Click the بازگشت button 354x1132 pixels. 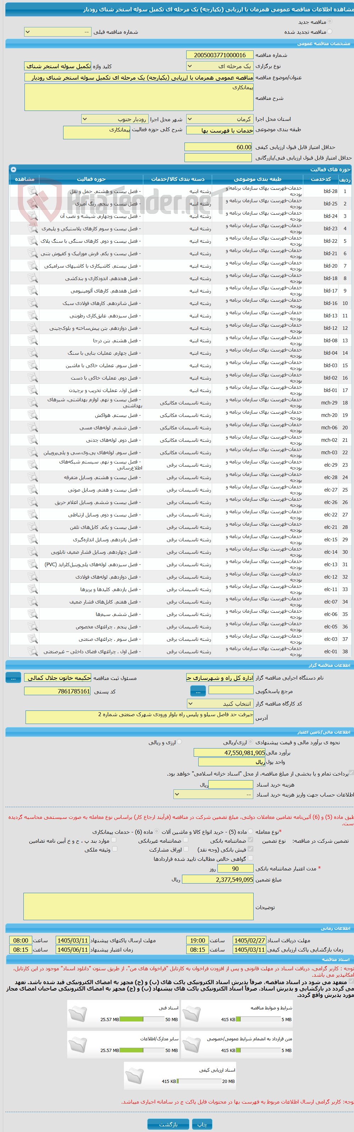(168, 1124)
